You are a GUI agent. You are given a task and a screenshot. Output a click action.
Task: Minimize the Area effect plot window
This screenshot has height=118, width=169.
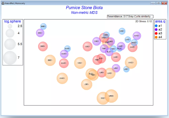tap(153, 3)
